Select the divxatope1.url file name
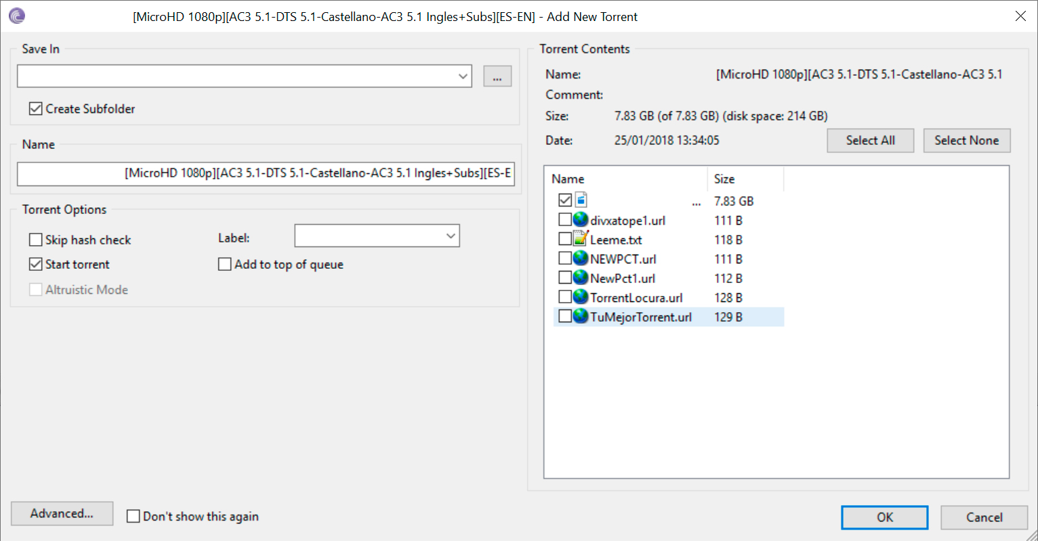 click(x=628, y=221)
